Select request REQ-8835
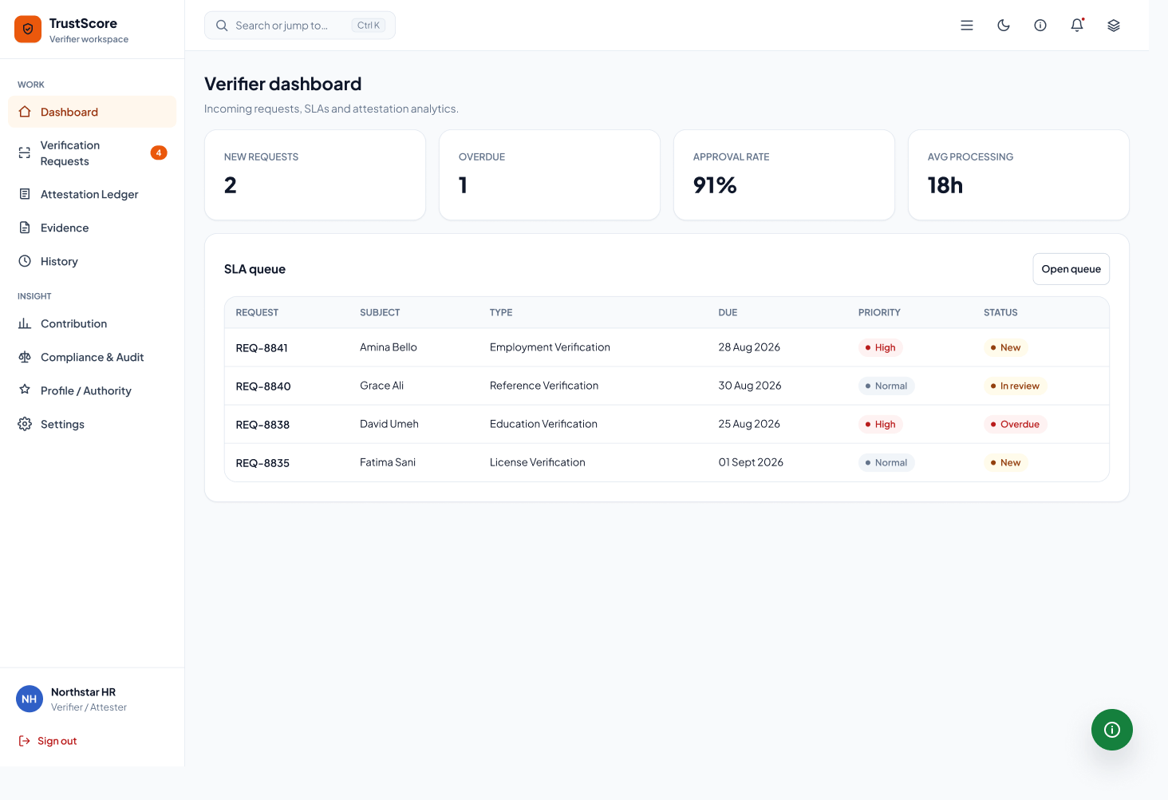This screenshot has height=800, width=1168. (262, 463)
